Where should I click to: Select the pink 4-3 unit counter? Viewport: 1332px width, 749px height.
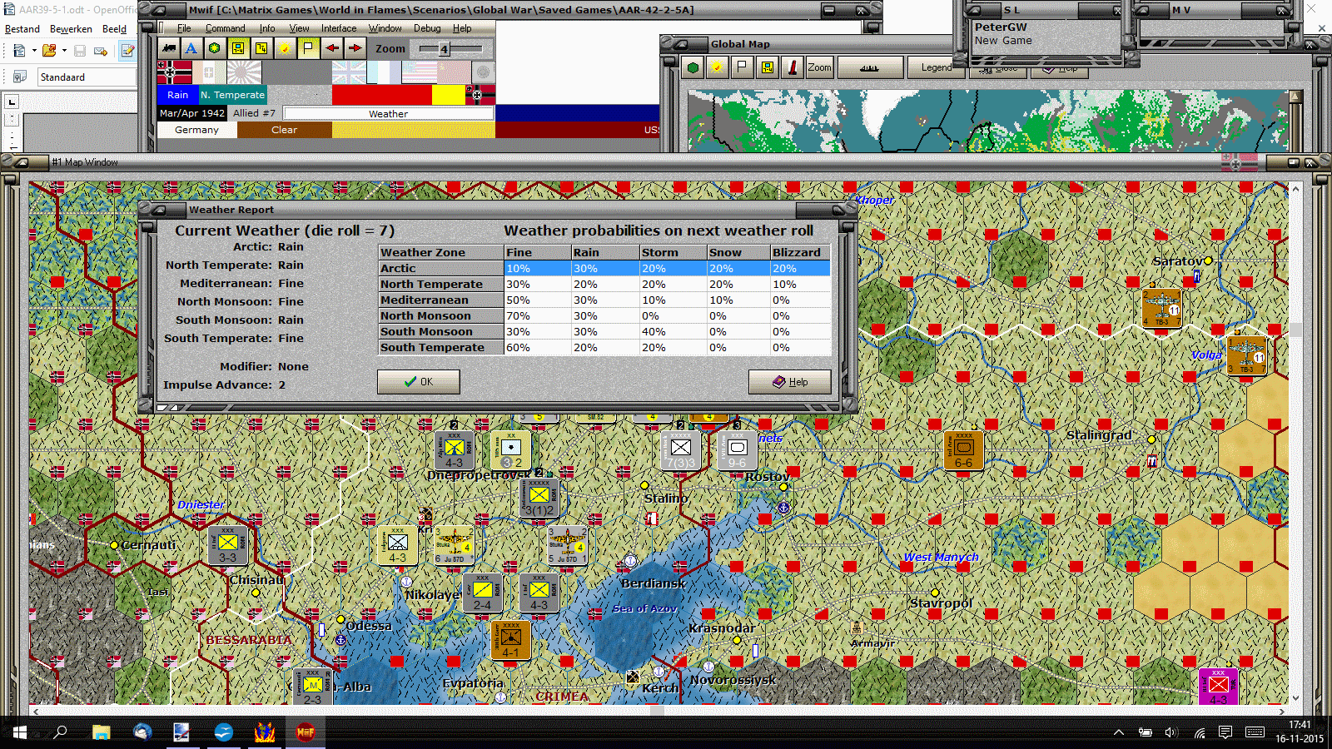pyautogui.click(x=1218, y=687)
